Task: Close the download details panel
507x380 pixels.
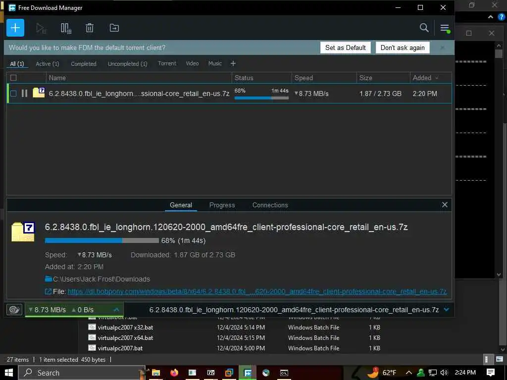Action: click(x=445, y=204)
